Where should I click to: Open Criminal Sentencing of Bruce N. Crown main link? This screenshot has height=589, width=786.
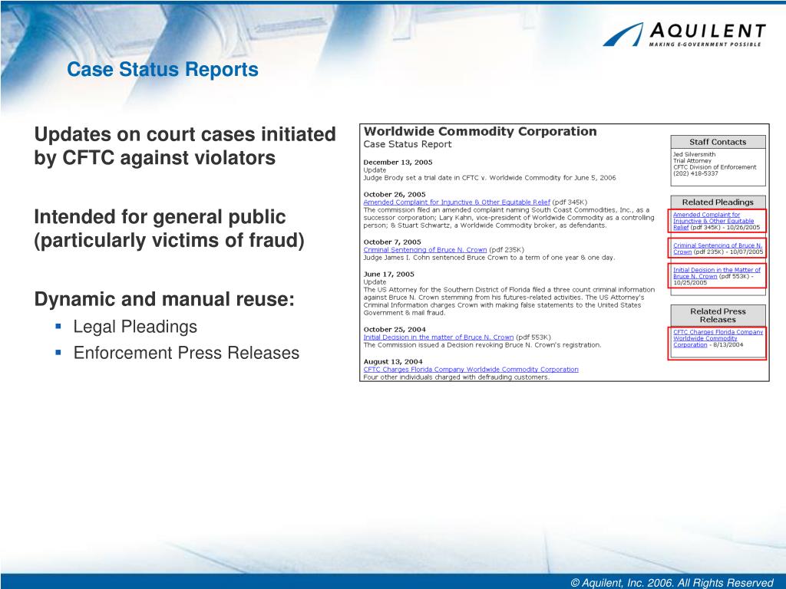[425, 250]
